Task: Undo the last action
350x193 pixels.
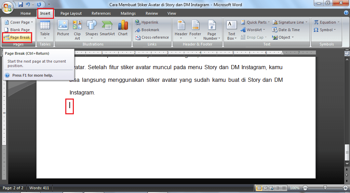Action: click(x=28, y=4)
